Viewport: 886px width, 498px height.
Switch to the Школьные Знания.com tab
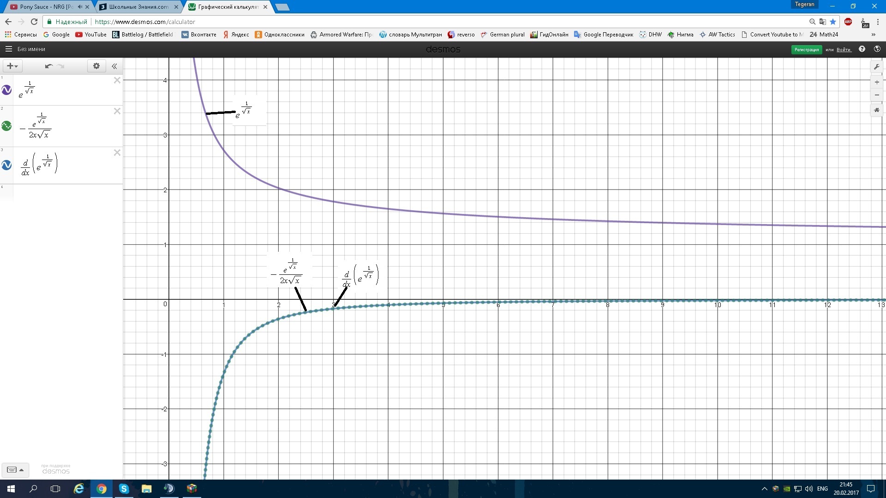(138, 7)
